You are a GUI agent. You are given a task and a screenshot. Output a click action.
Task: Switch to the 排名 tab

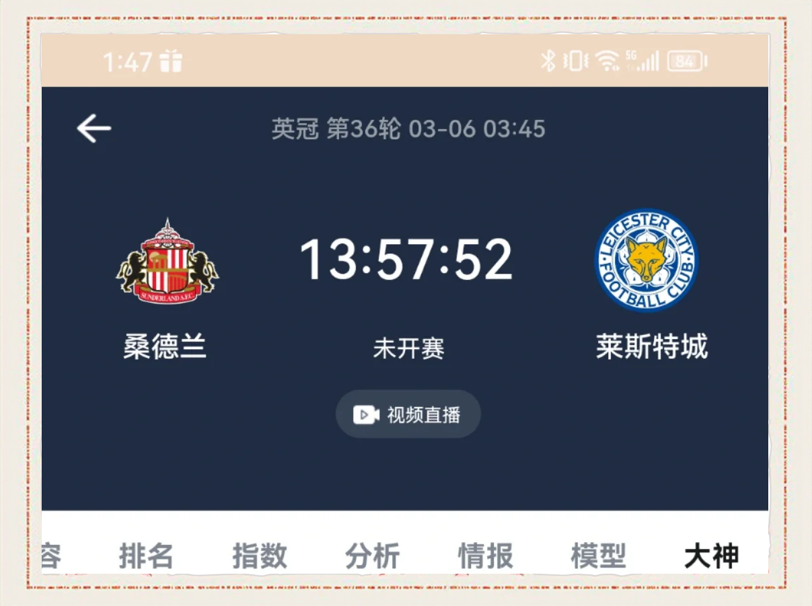click(146, 556)
